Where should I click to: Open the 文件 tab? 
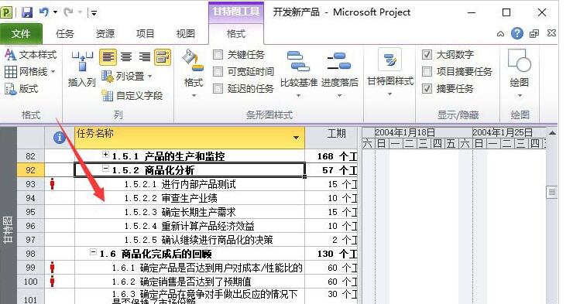tap(21, 34)
